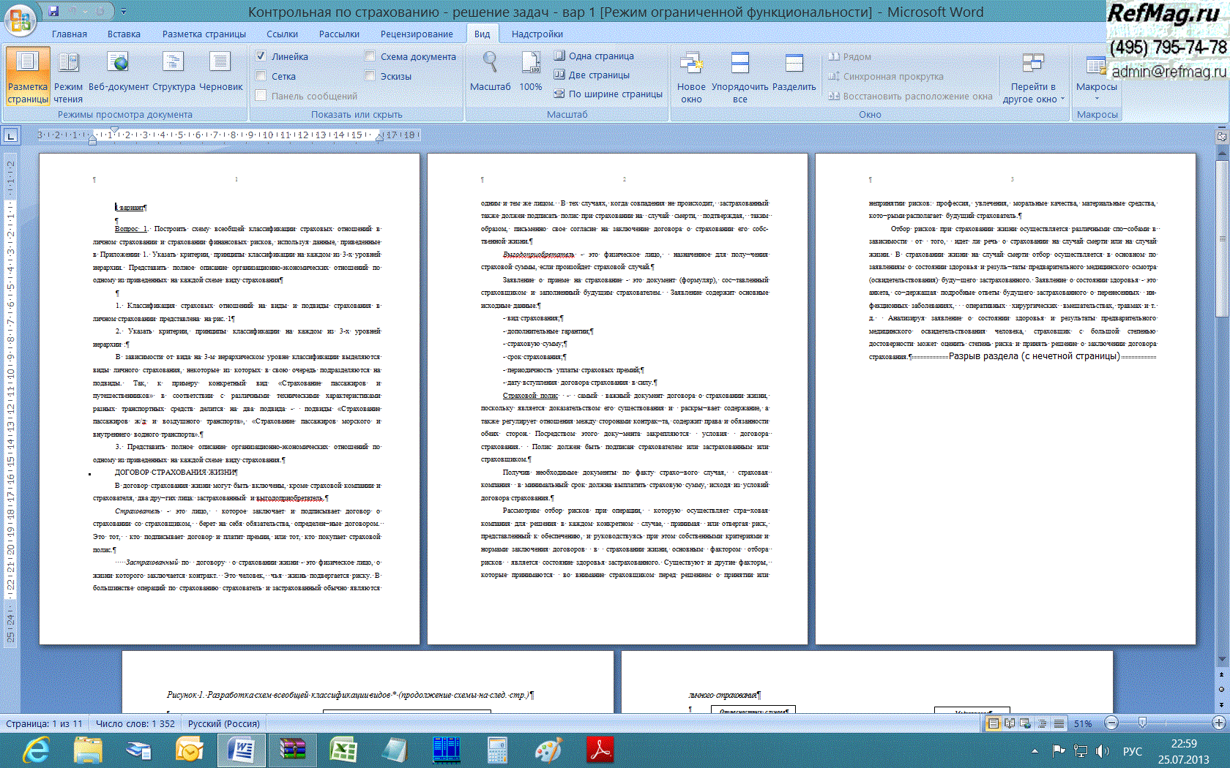The width and height of the screenshot is (1230, 768).
Task: Expand the Macros (Макросы) dropdown
Action: tap(1096, 92)
